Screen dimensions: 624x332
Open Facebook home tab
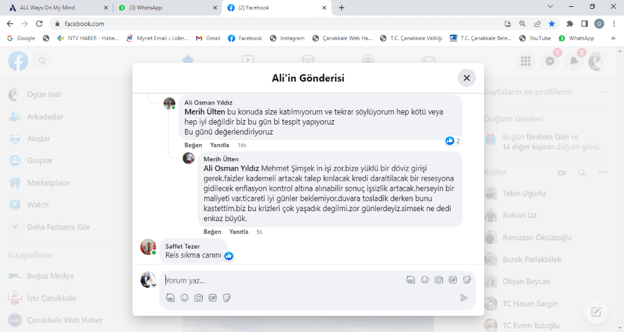coord(187,60)
